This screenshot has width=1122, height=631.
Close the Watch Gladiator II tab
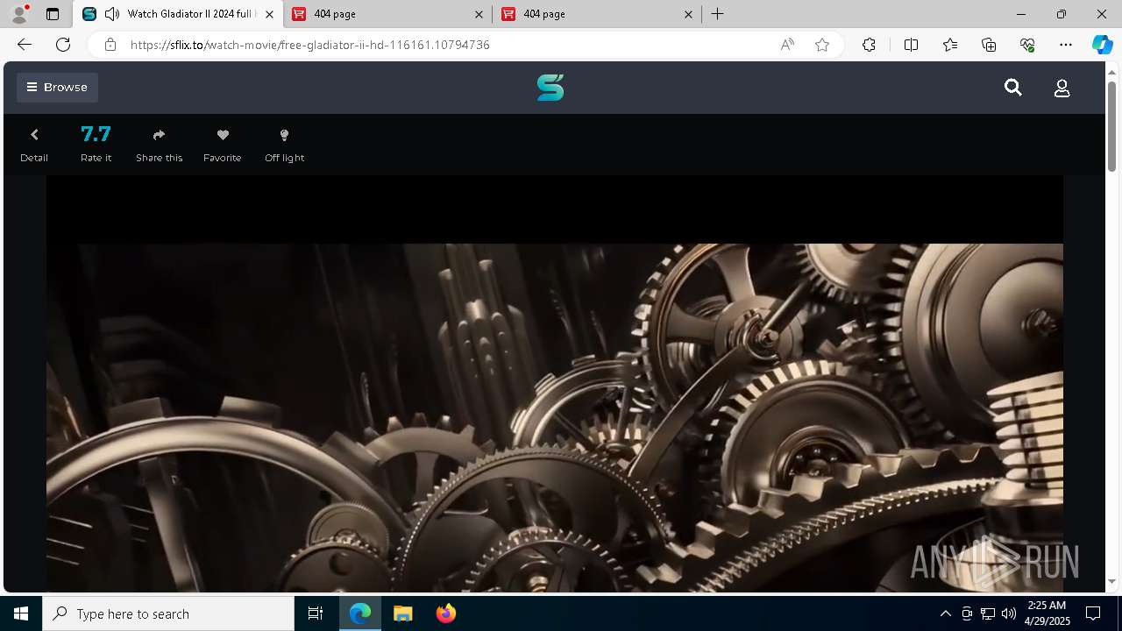click(x=269, y=14)
